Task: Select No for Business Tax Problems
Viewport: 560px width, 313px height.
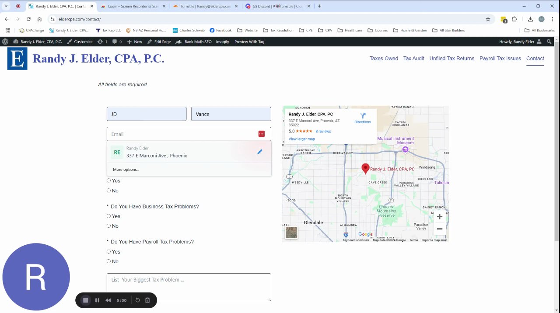Action: [109, 226]
